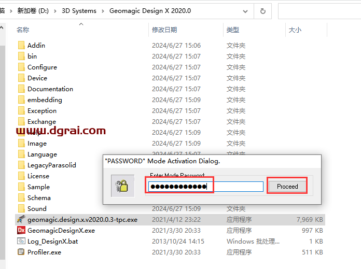The height and width of the screenshot is (269, 361).
Task: Sort files by 大小 column header
Action: click(x=295, y=30)
